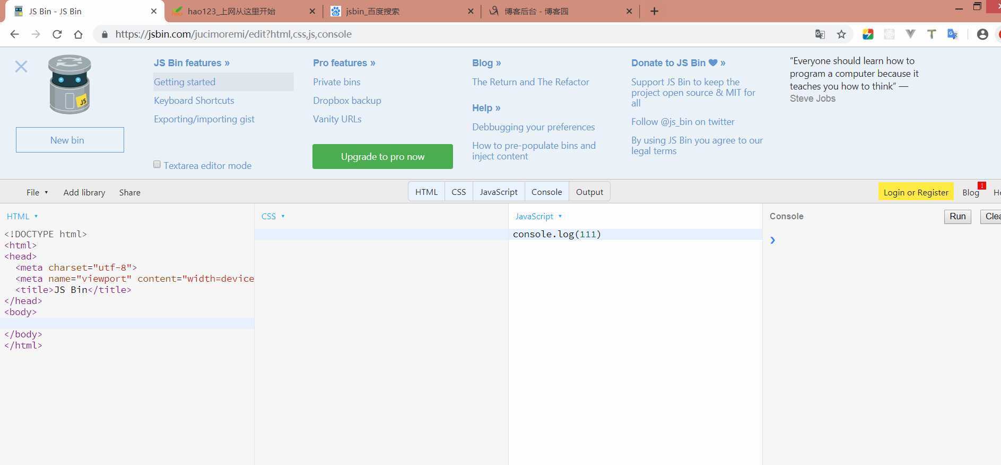Open the faded gray extension icon
This screenshot has height=465, width=1001.
[889, 34]
